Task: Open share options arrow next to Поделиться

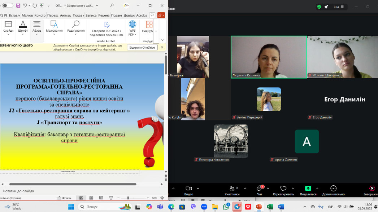Action: point(317,189)
